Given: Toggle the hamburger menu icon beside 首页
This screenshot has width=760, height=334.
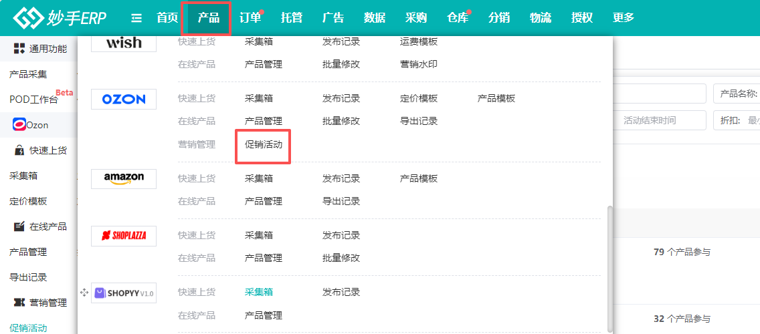Looking at the screenshot, I should pyautogui.click(x=136, y=19).
